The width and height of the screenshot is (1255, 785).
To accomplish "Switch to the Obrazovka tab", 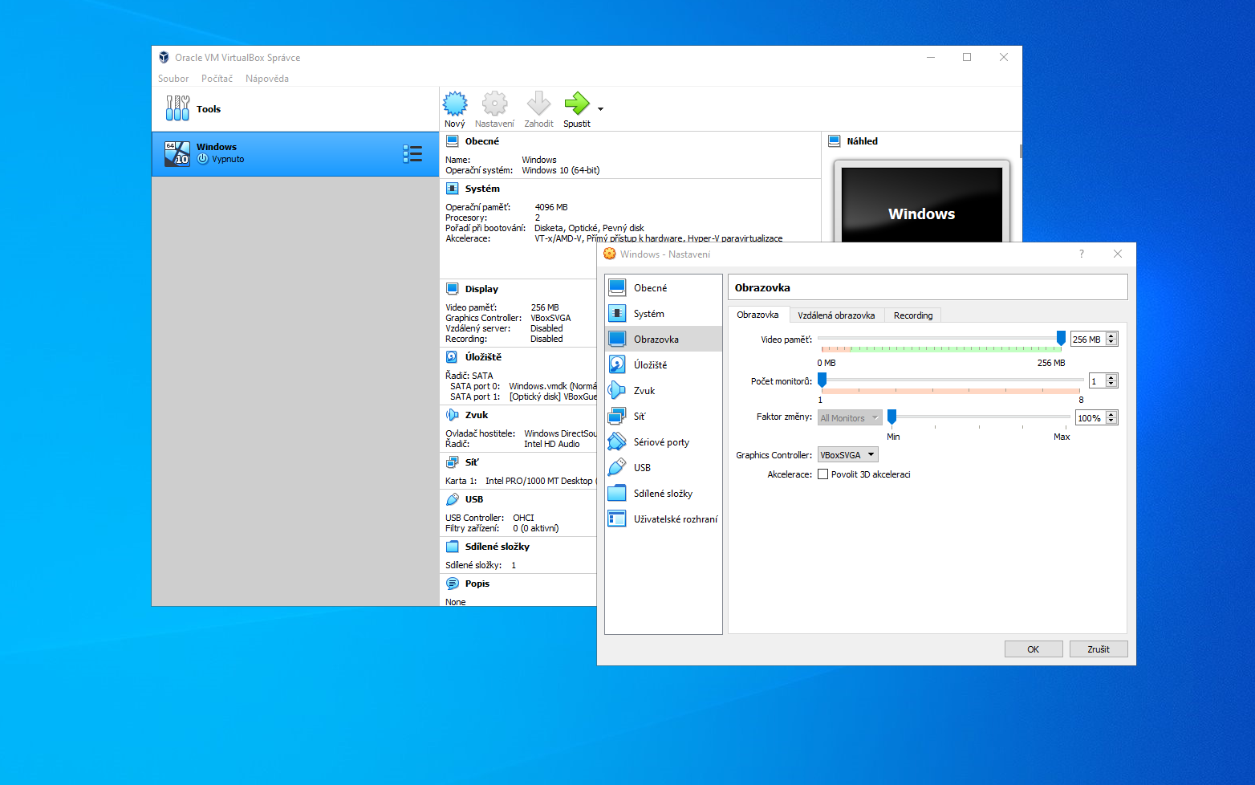I will pyautogui.click(x=757, y=315).
